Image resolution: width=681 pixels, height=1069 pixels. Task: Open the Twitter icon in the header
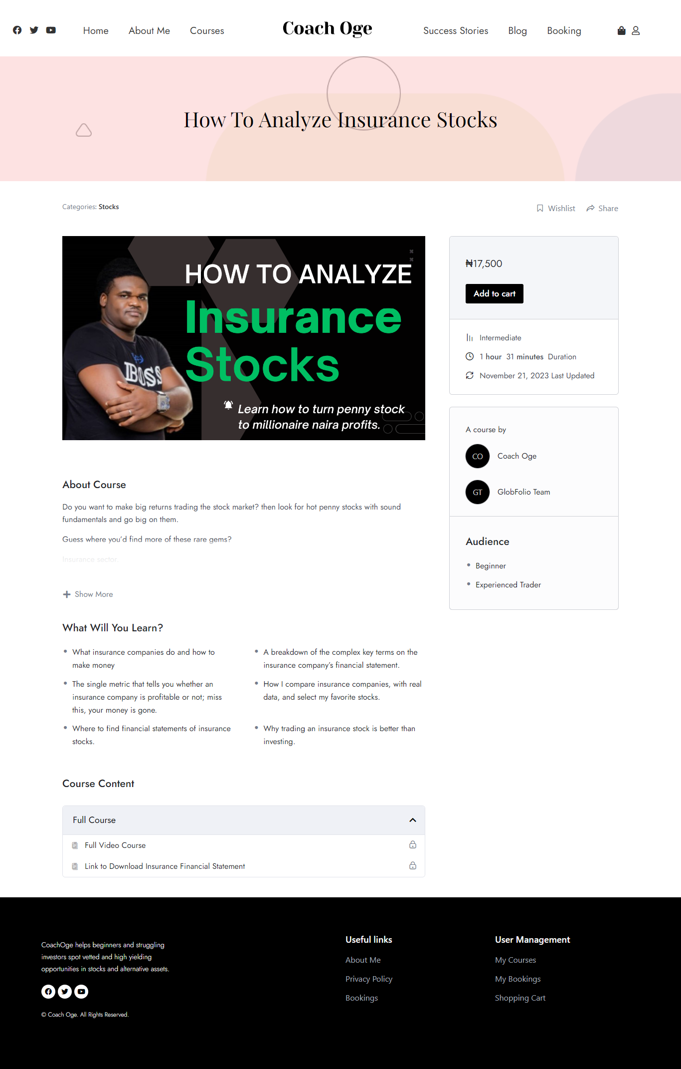click(33, 30)
